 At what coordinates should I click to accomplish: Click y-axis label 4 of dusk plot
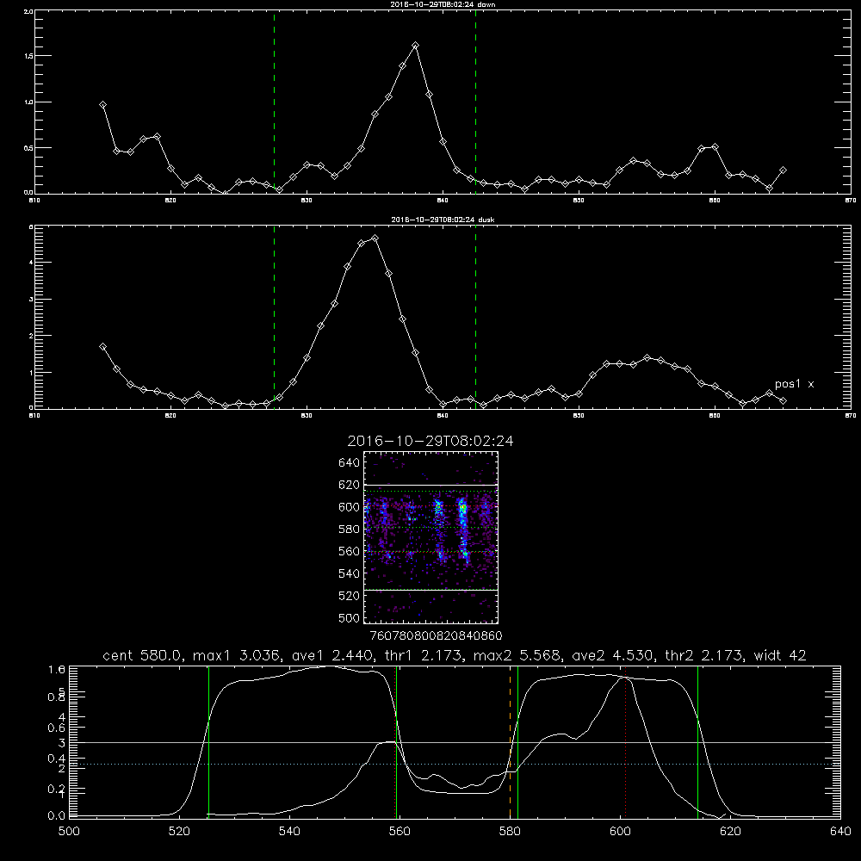(x=31, y=263)
